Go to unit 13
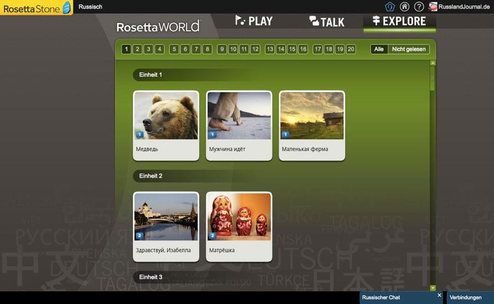 (x=270, y=49)
